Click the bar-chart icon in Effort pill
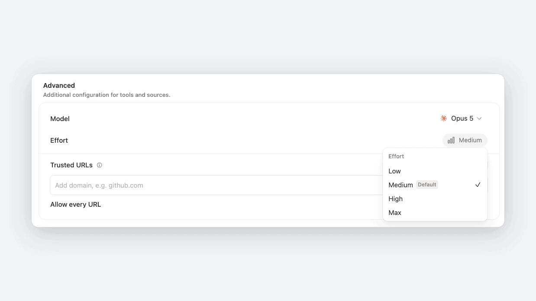Screen dimensions: 536x301 (451, 140)
